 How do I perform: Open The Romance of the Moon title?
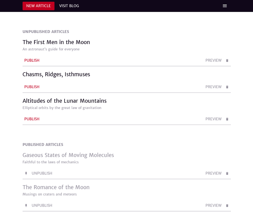click(56, 187)
